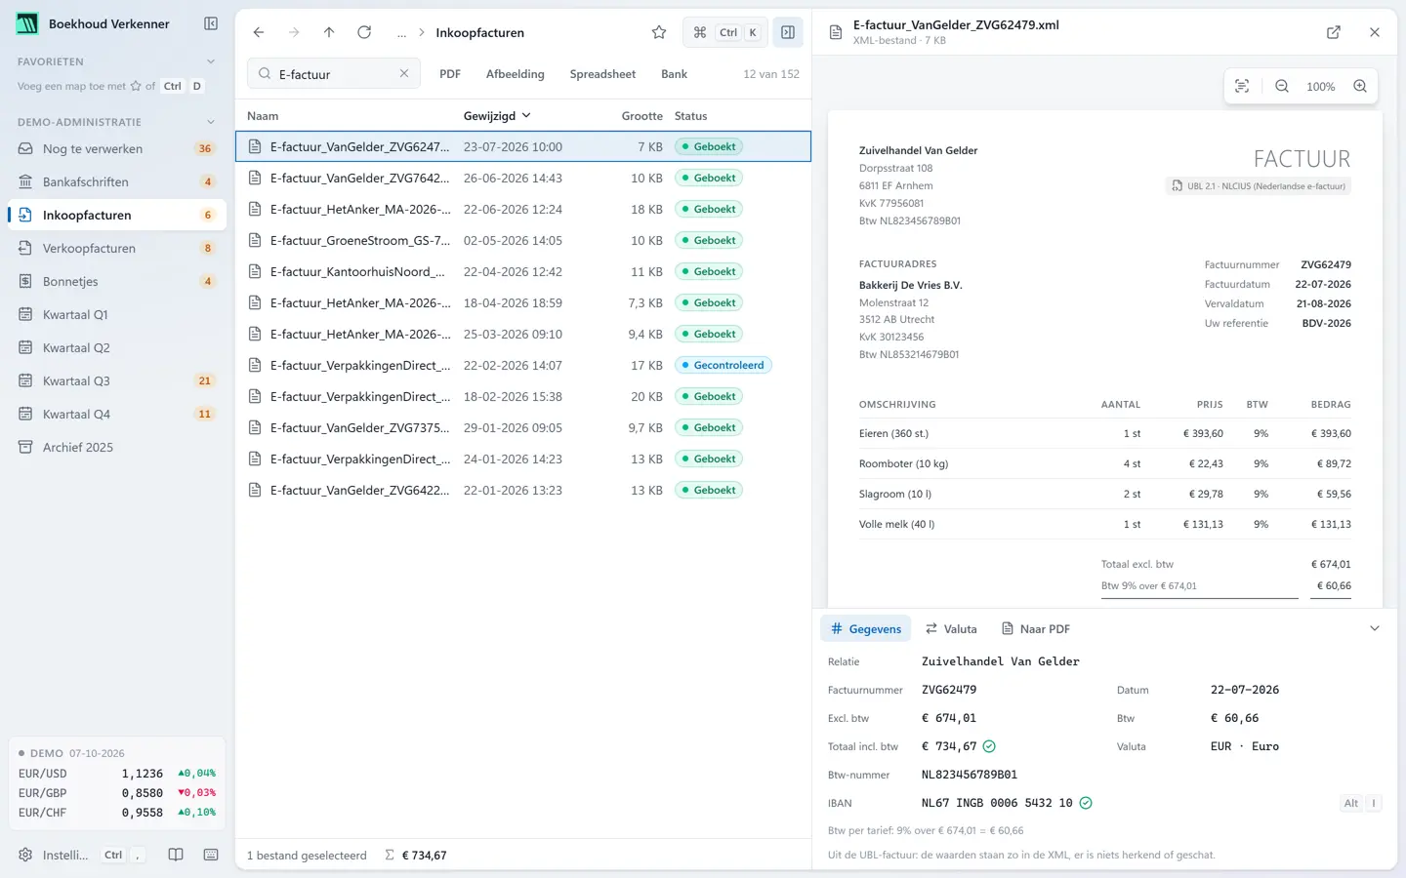Close the preview panel
The image size is (1406, 878).
pos(1375,32)
